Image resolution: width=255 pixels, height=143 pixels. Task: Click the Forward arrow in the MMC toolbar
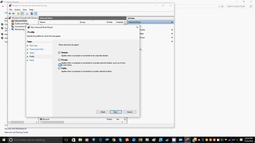[x=13, y=14]
